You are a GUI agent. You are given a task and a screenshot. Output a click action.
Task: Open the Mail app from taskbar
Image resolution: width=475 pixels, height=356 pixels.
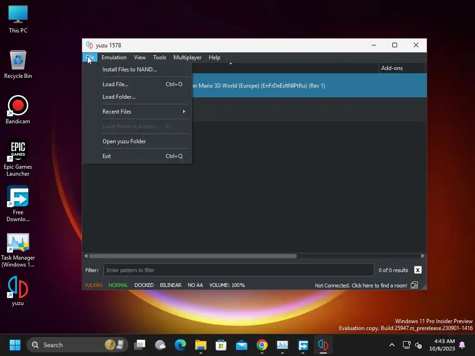[241, 345]
